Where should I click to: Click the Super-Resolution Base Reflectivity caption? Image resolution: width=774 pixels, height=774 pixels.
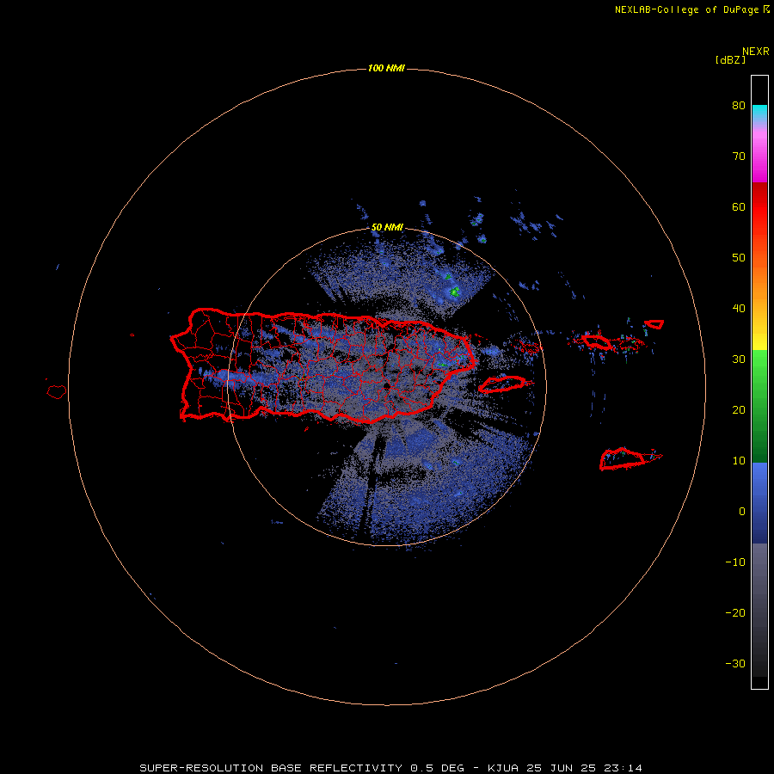point(391,768)
